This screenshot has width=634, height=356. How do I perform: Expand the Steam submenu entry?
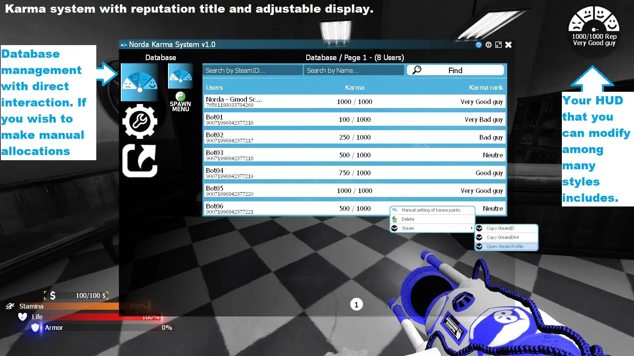pos(432,228)
